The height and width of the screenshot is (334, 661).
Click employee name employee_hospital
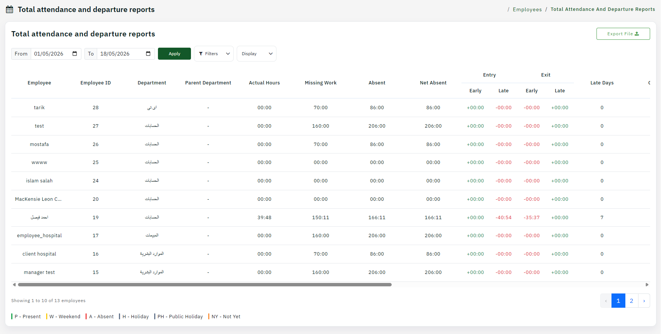tap(39, 236)
